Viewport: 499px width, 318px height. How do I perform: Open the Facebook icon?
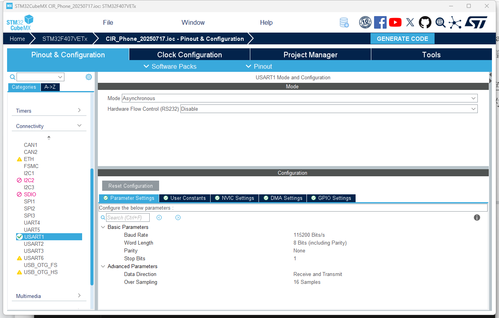[x=380, y=22]
